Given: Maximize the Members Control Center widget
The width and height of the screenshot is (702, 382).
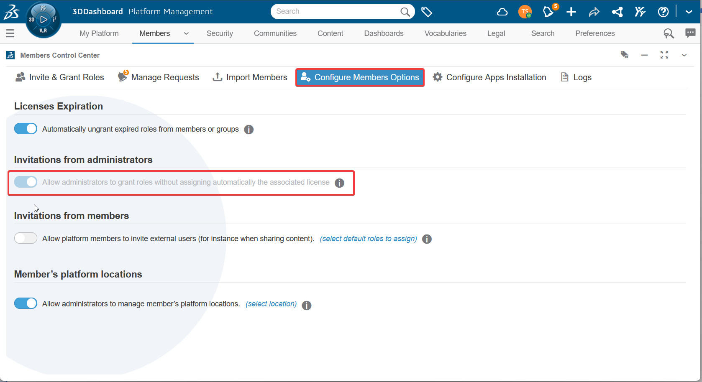Looking at the screenshot, I should [x=664, y=55].
